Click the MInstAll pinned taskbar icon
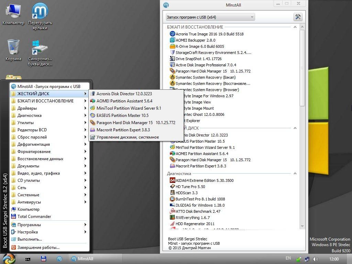This screenshot has height=264, width=352. pyautogui.click(x=59, y=259)
